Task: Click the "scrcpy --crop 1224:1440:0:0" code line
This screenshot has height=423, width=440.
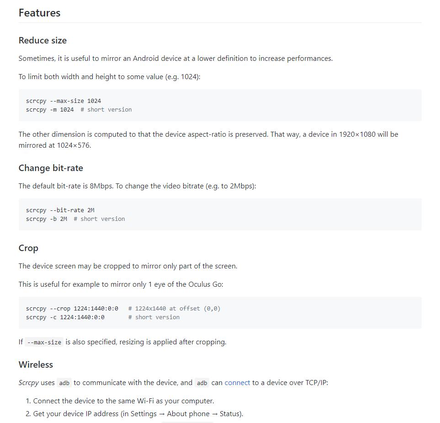Action: (72, 309)
